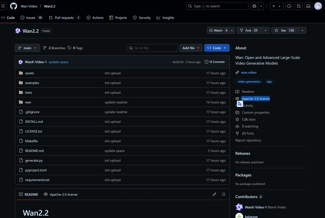Open README outline list icon

tap(223, 194)
